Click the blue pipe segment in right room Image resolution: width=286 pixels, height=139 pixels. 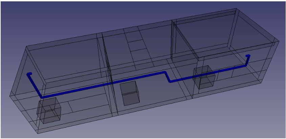(210, 73)
